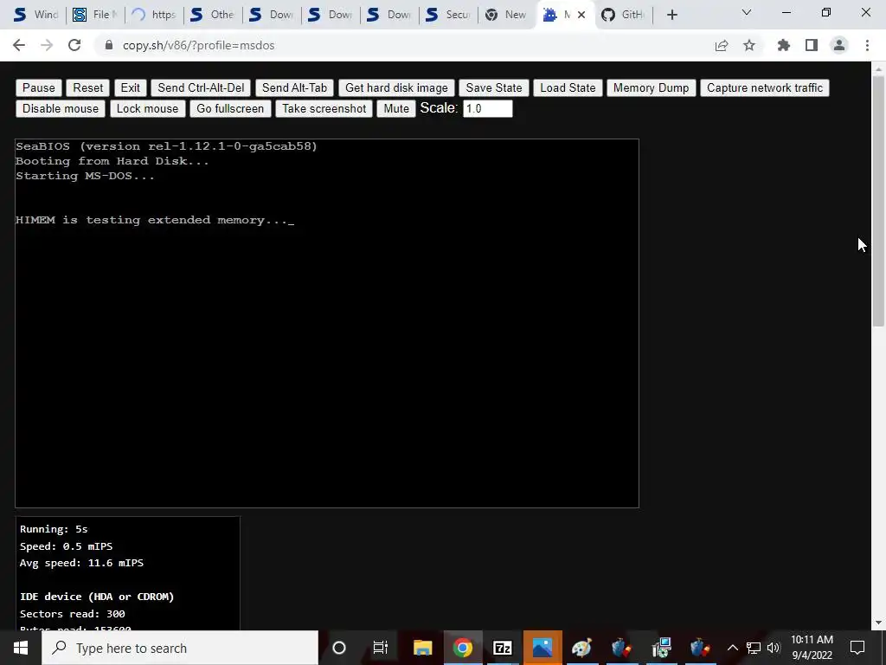Click Get hard disk image
This screenshot has height=665, width=886.
click(396, 87)
